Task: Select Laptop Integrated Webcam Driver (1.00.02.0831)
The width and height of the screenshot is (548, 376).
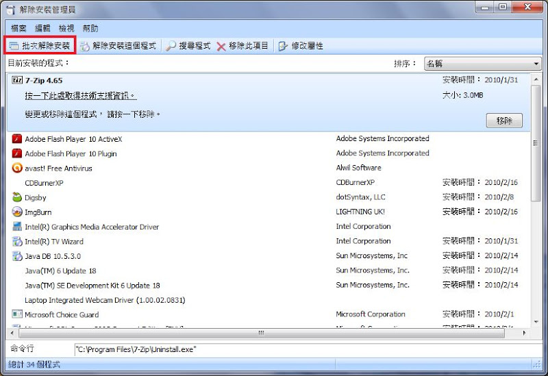Action: (105, 300)
